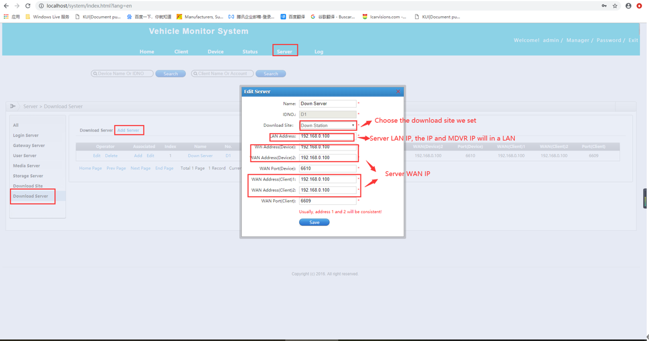Reload the page with the refresh icon
This screenshot has width=649, height=341.
28,6
